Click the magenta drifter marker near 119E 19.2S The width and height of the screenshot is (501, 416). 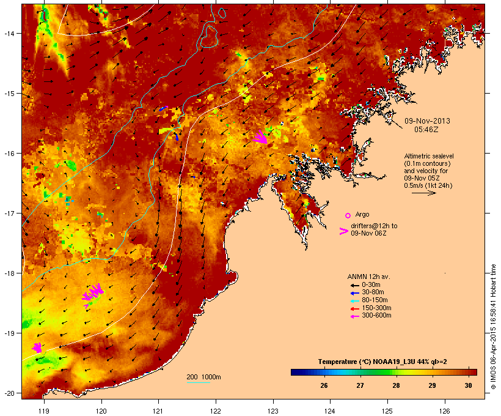37,348
